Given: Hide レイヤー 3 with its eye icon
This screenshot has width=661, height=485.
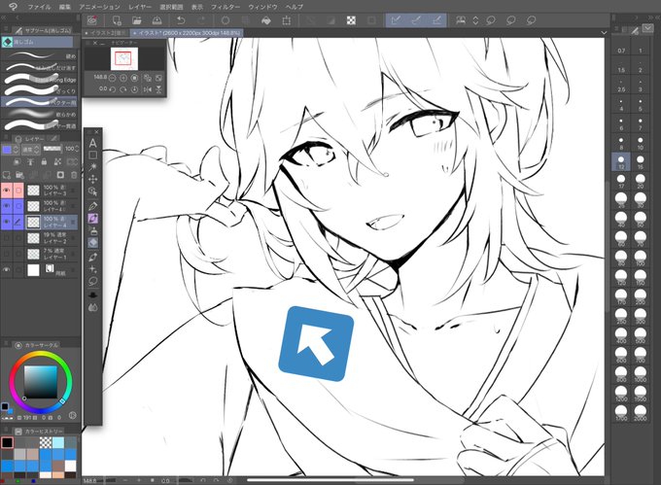Looking at the screenshot, I should coord(7,191).
